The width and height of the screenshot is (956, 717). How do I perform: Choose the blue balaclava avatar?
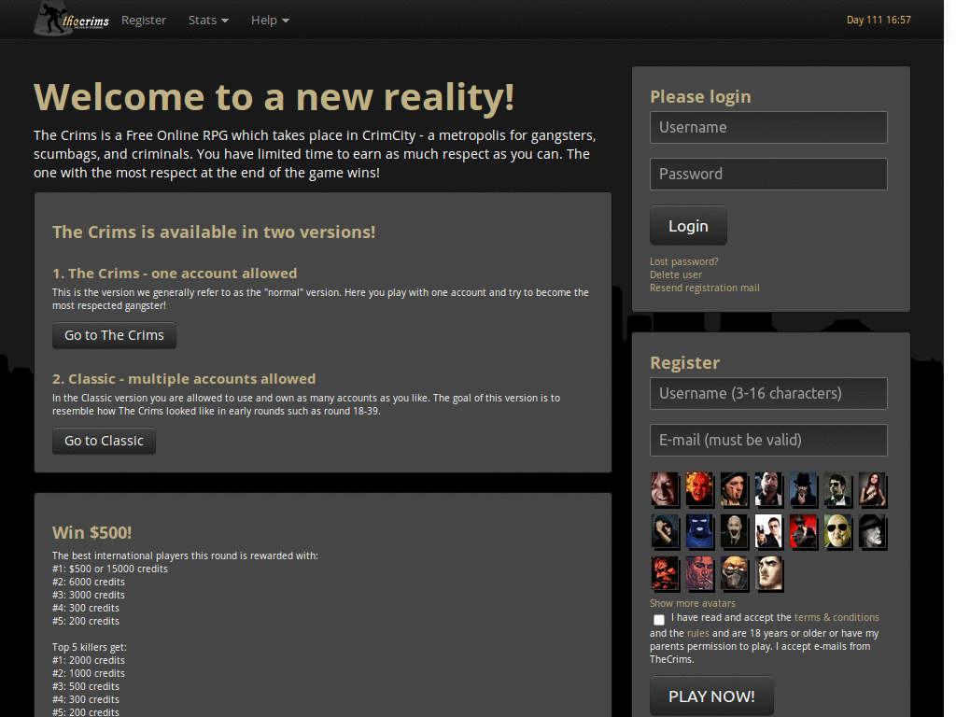tap(698, 531)
